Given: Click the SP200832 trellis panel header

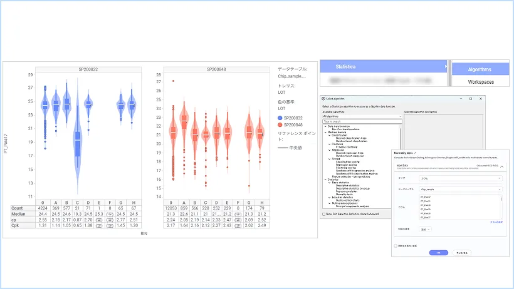Looking at the screenshot, I should click(88, 69).
